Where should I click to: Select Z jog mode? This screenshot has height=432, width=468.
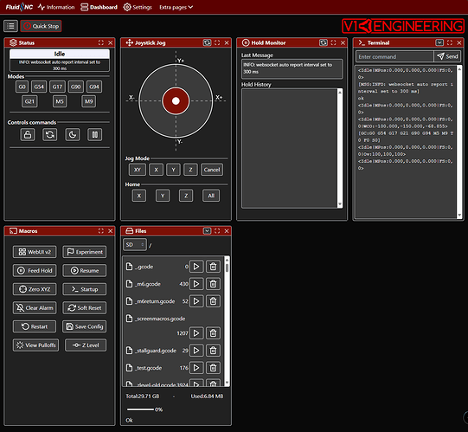coord(190,170)
